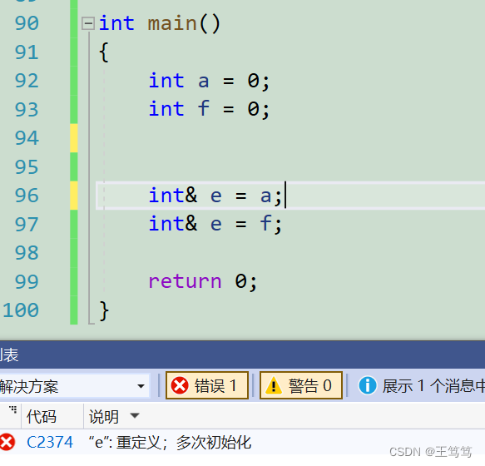485x466 pixels.
Task: Place cursor on 'return 0;' line
Action: [203, 281]
